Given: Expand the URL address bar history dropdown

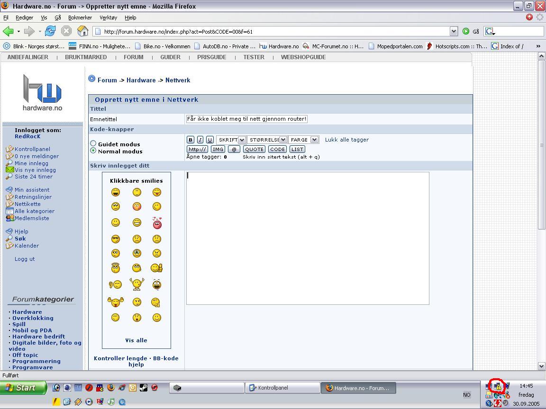Looking at the screenshot, I should (x=454, y=31).
